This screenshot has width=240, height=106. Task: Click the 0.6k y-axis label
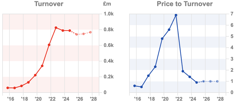109,45
